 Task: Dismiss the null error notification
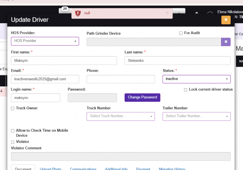(x=167, y=13)
